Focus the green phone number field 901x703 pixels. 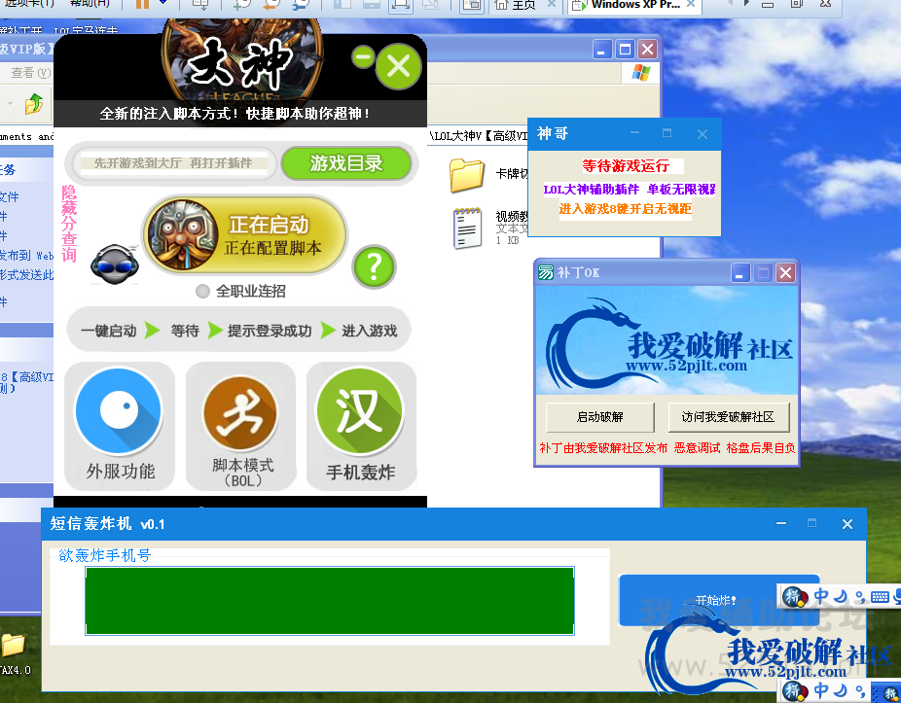(329, 601)
